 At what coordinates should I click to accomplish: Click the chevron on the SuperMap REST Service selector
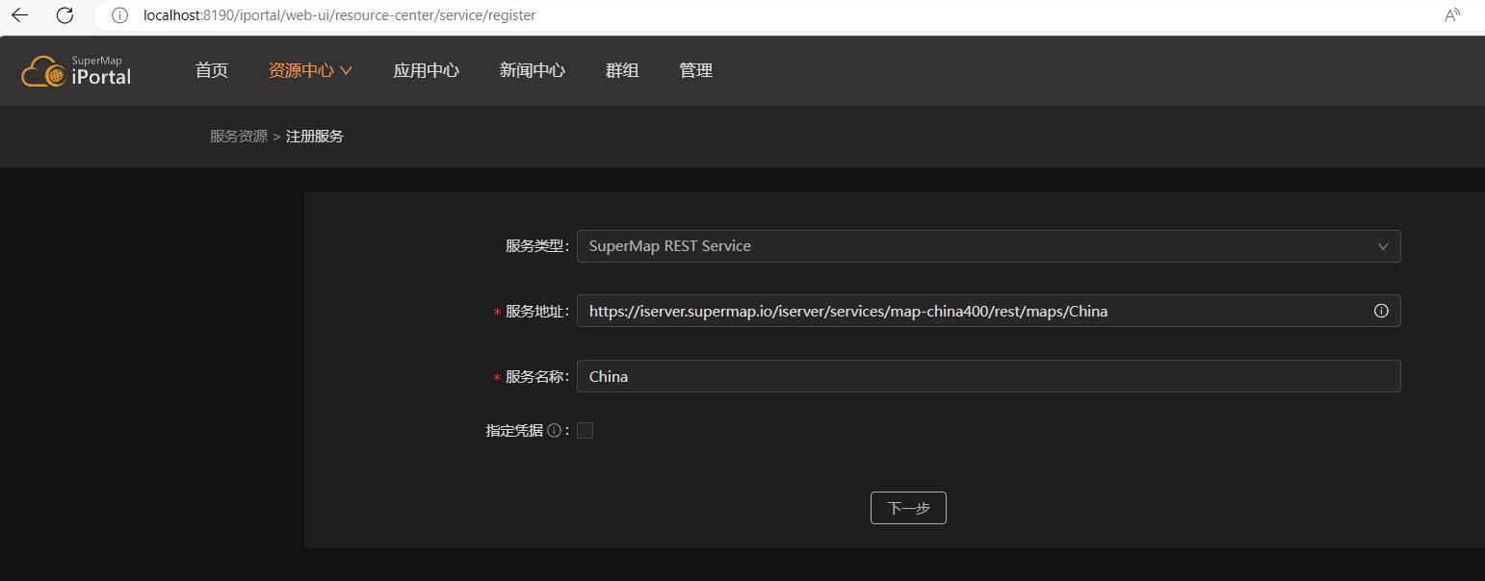[1384, 245]
